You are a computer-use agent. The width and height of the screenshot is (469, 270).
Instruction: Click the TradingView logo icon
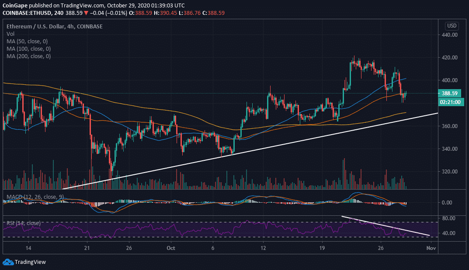coord(8,262)
